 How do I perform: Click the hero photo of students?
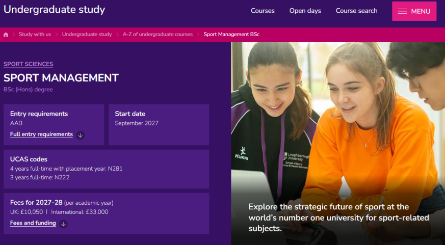click(x=338, y=144)
